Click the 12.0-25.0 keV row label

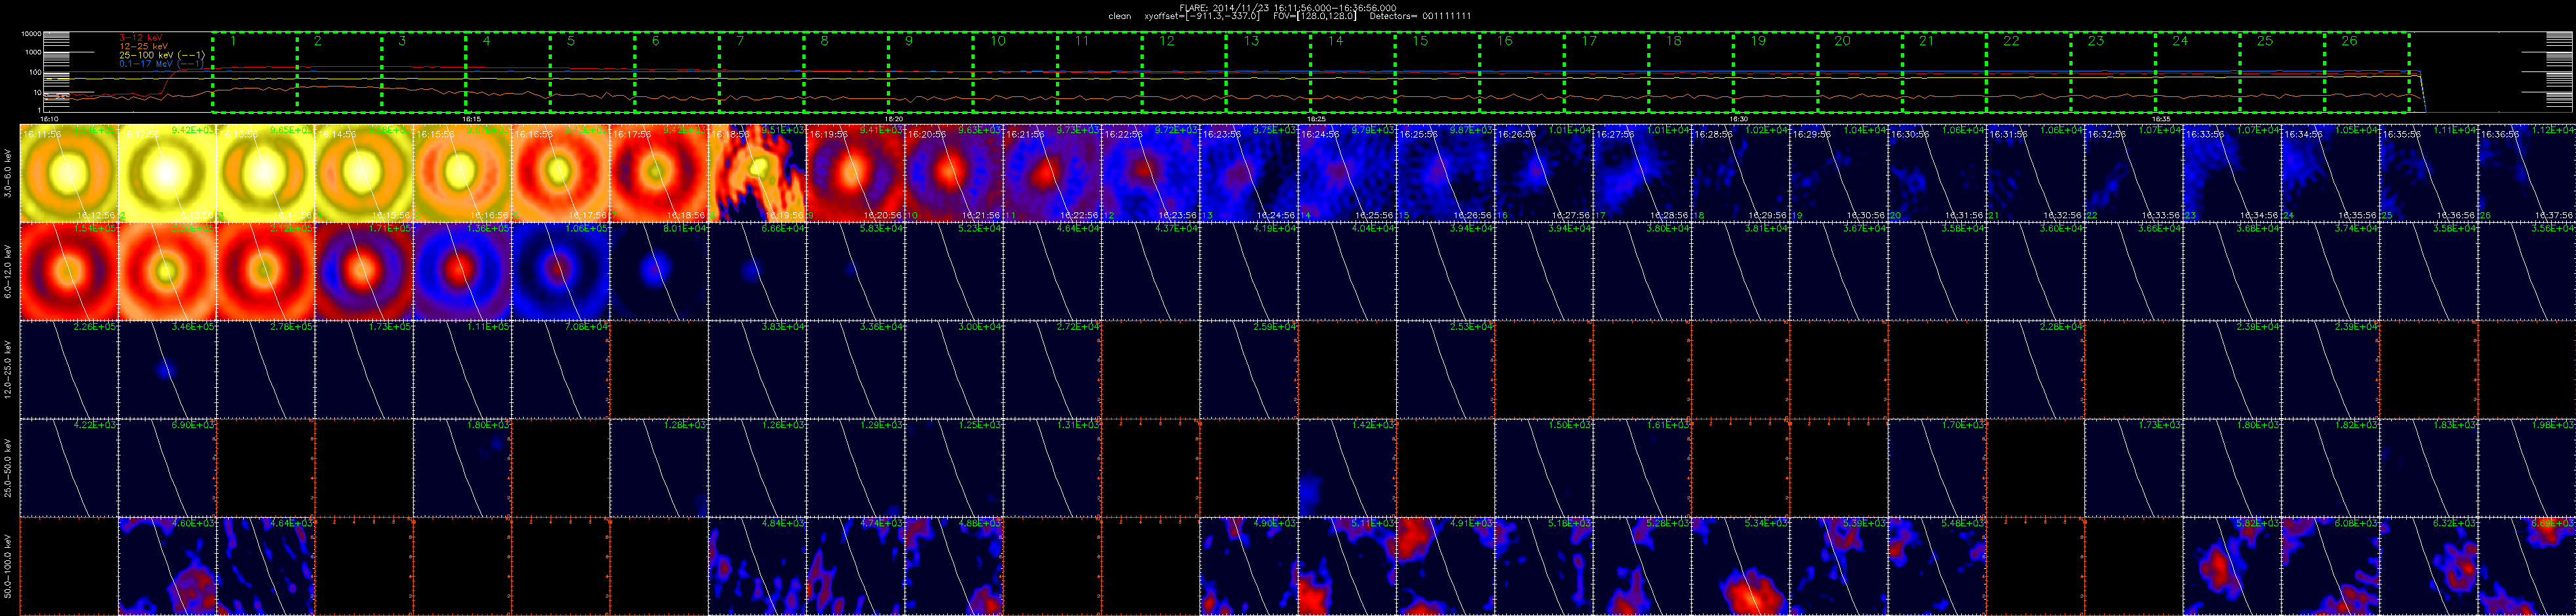pyautogui.click(x=8, y=369)
